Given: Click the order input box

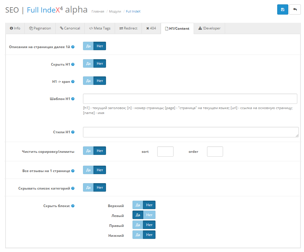Looking at the screenshot, I should (x=215, y=152).
